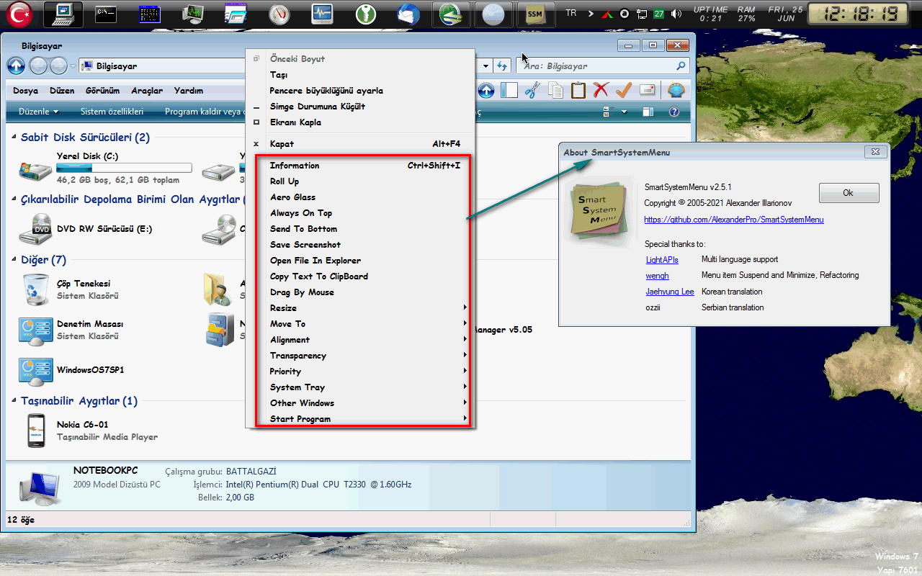Image resolution: width=922 pixels, height=576 pixels.
Task: Click the search magnifier icon
Action: pyautogui.click(x=681, y=66)
